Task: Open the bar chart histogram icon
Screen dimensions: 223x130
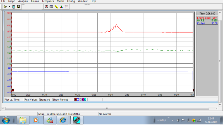Action: [x=61, y=7]
